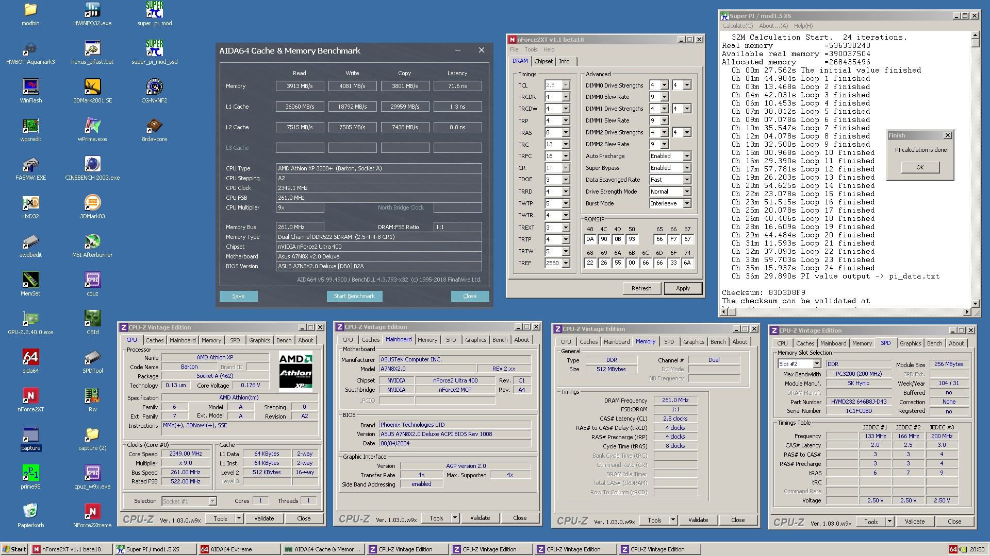Switch to Chipset tab in nForce2XT
The image size is (990, 556).
point(543,61)
